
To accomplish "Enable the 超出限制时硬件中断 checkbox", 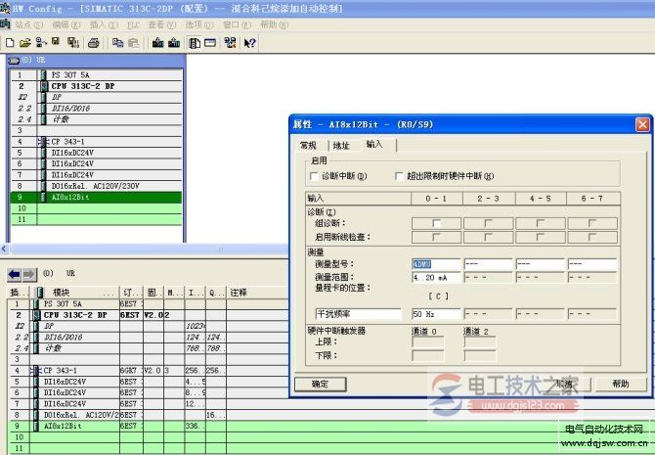I will tap(399, 176).
